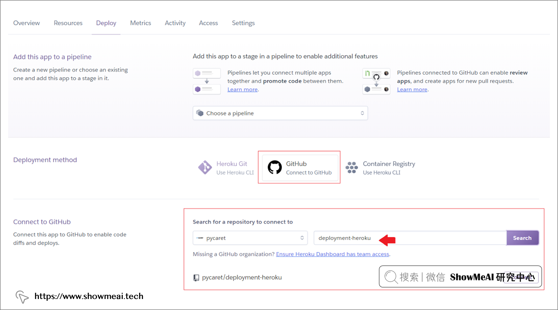558x310 pixels.
Task: Expand the Choose a pipeline dropdown
Action: pos(280,113)
